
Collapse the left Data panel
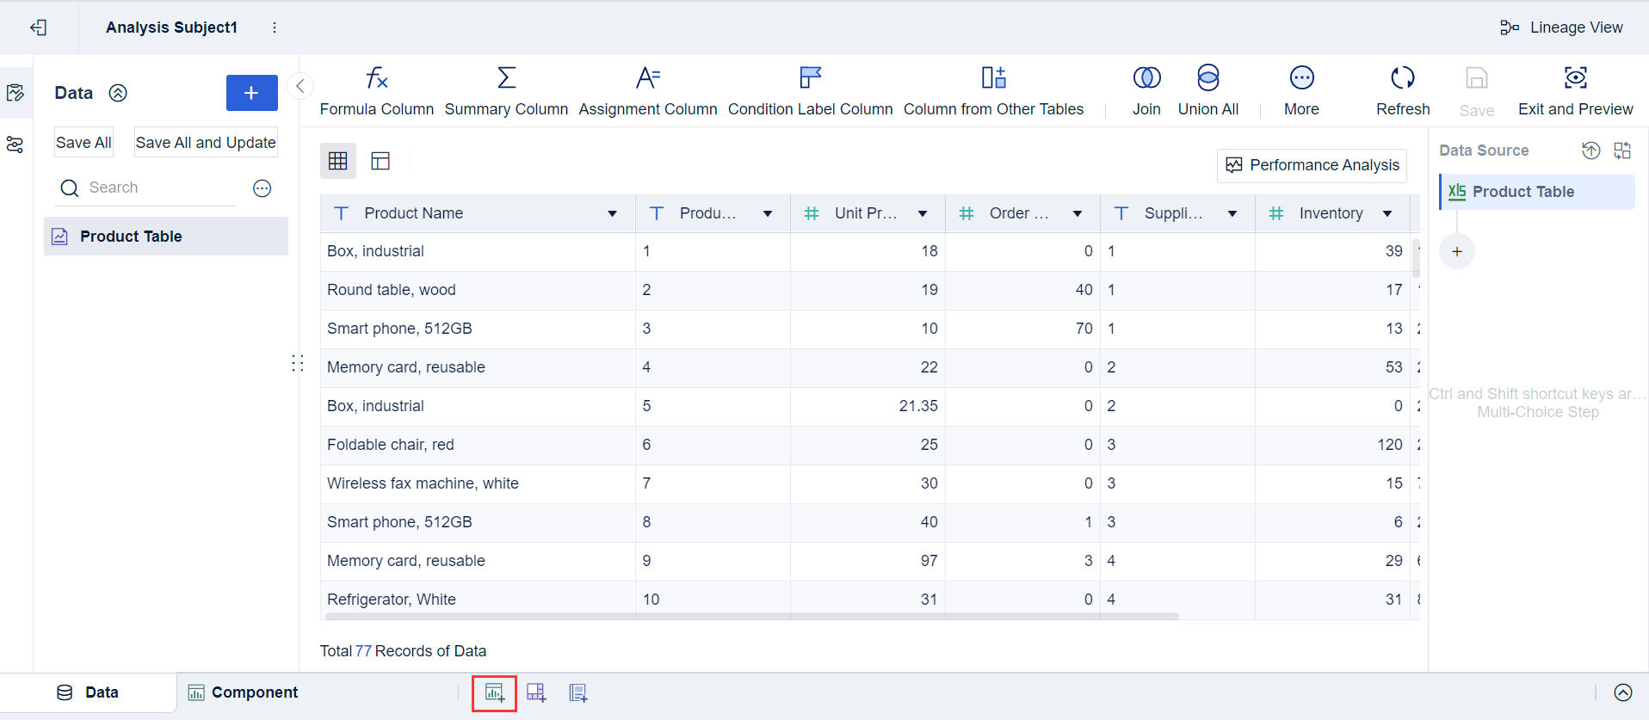pyautogui.click(x=300, y=86)
